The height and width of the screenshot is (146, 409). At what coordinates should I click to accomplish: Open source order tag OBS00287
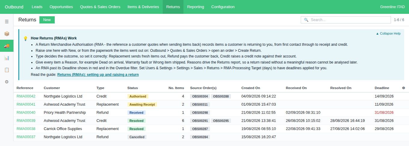200,129
